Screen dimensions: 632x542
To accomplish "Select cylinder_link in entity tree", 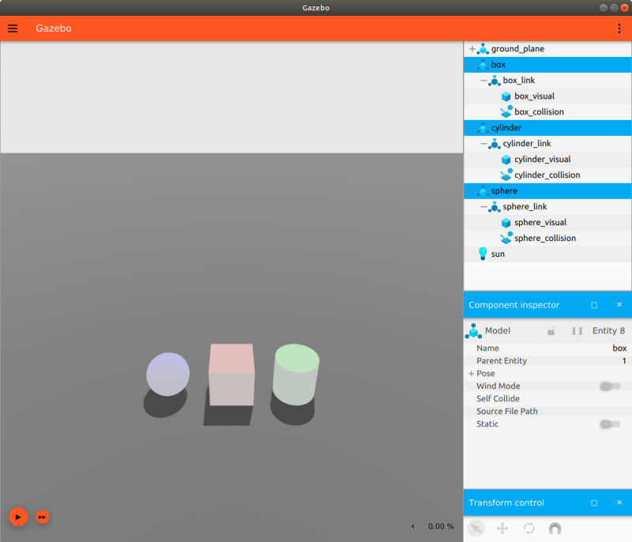I will (547, 144).
